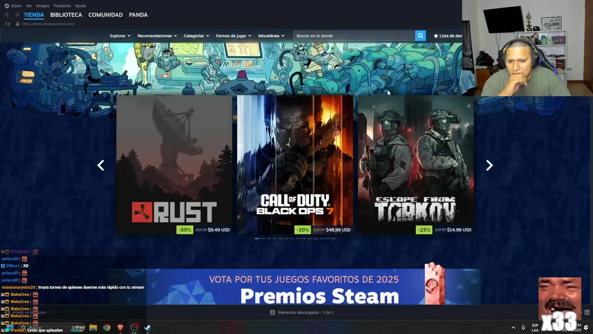The height and width of the screenshot is (334, 593).
Task: Go forward with the right arrow
Action: (17, 15)
